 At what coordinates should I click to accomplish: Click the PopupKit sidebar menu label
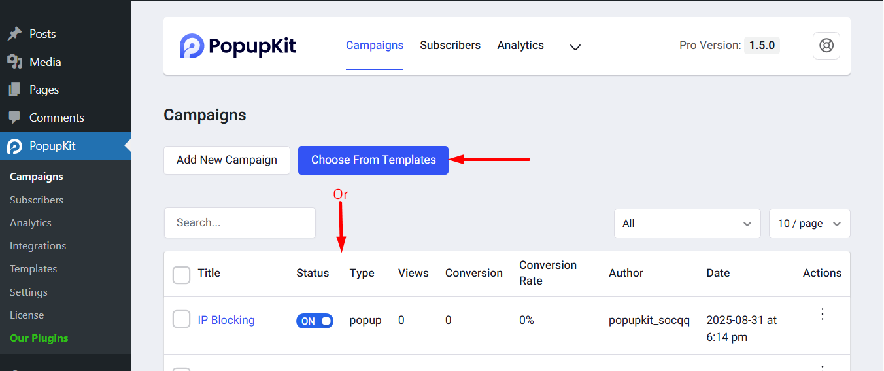[x=52, y=146]
